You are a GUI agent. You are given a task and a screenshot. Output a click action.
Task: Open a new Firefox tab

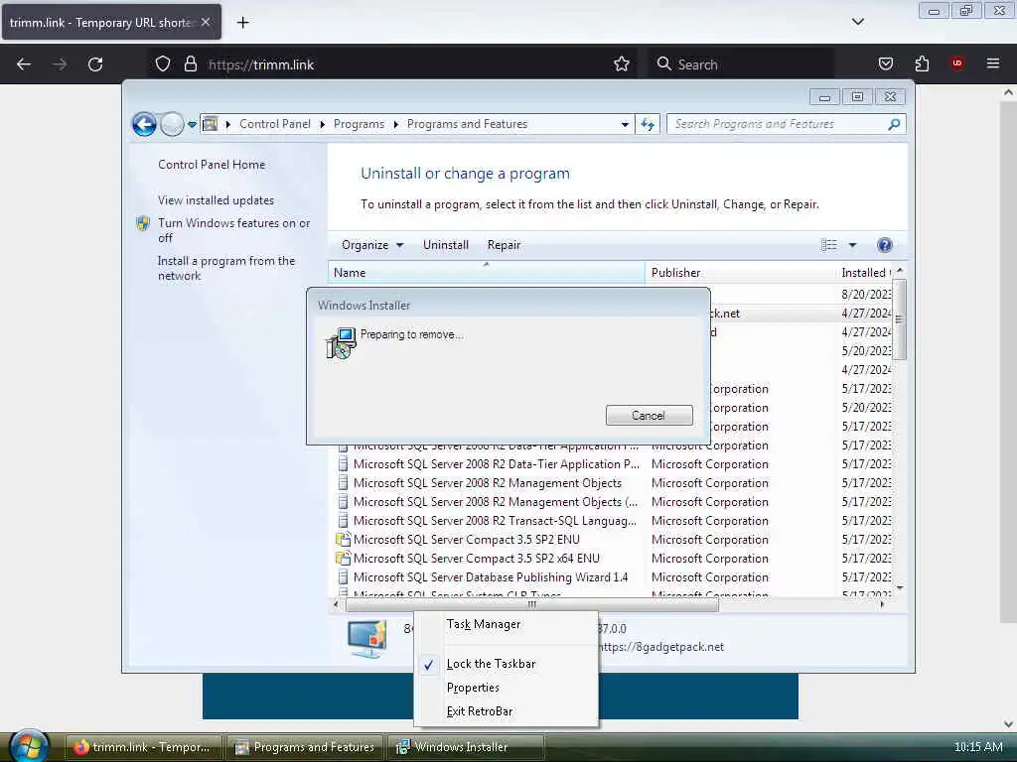click(242, 23)
